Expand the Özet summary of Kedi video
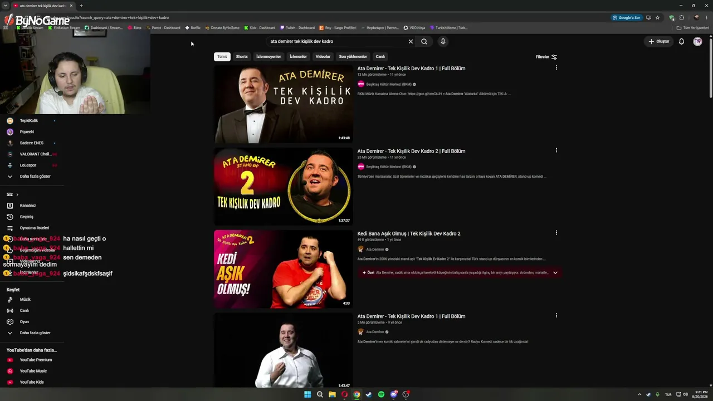This screenshot has width=713, height=401. pyautogui.click(x=555, y=272)
